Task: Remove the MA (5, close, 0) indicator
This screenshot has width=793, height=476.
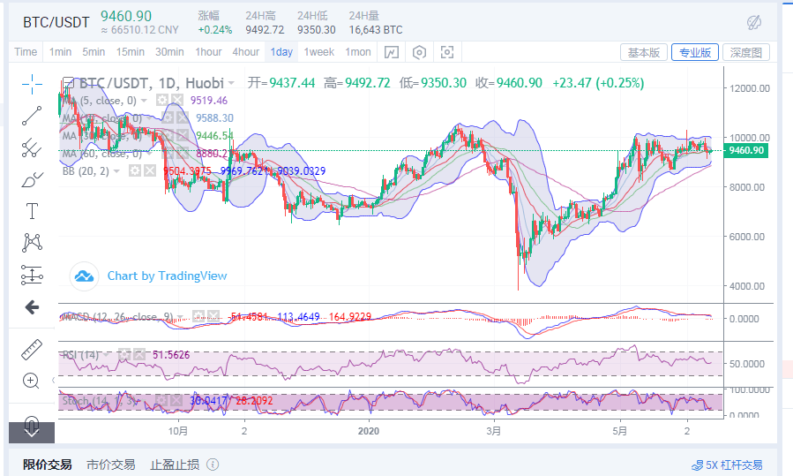Action: (x=177, y=101)
